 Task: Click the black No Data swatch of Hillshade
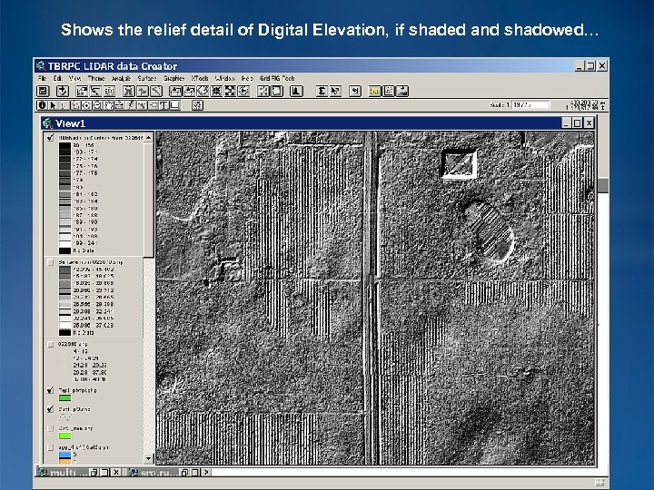pyautogui.click(x=64, y=250)
